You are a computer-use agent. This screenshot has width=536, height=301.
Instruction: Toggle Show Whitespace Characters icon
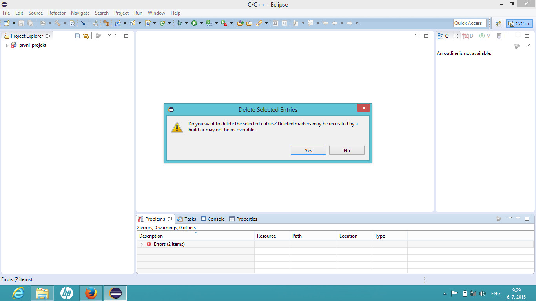click(x=284, y=24)
